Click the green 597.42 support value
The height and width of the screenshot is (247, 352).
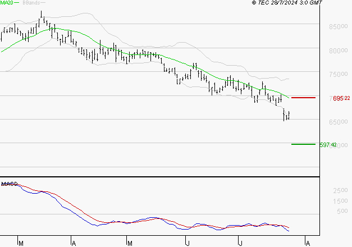pos(328,145)
